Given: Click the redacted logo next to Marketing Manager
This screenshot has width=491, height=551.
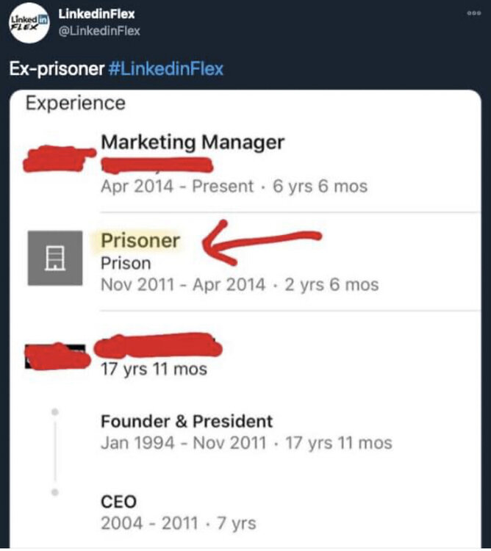Looking at the screenshot, I should click(x=59, y=159).
